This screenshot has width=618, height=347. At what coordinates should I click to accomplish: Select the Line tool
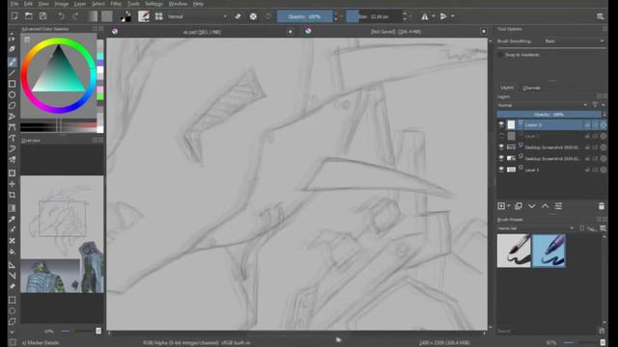tap(13, 73)
